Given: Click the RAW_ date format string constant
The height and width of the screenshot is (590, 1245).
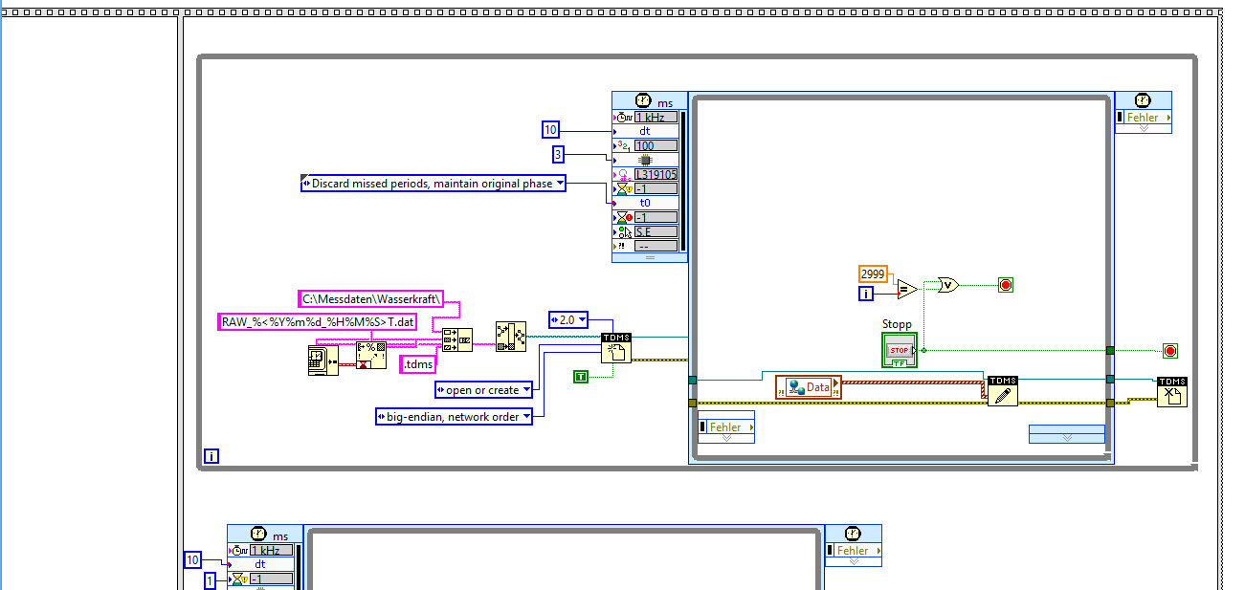Looking at the screenshot, I should [319, 321].
